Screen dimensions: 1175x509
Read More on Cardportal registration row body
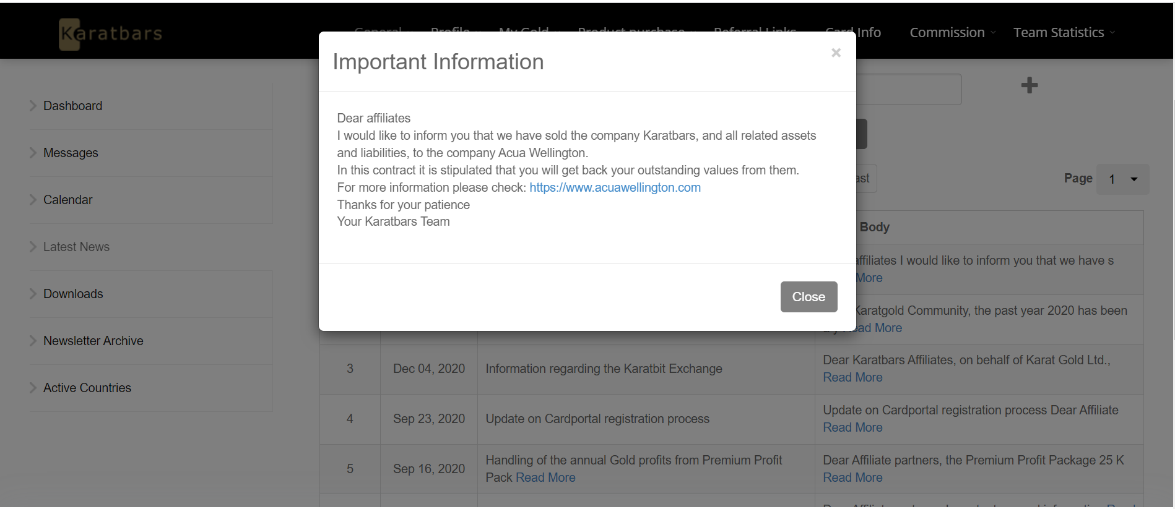852,427
